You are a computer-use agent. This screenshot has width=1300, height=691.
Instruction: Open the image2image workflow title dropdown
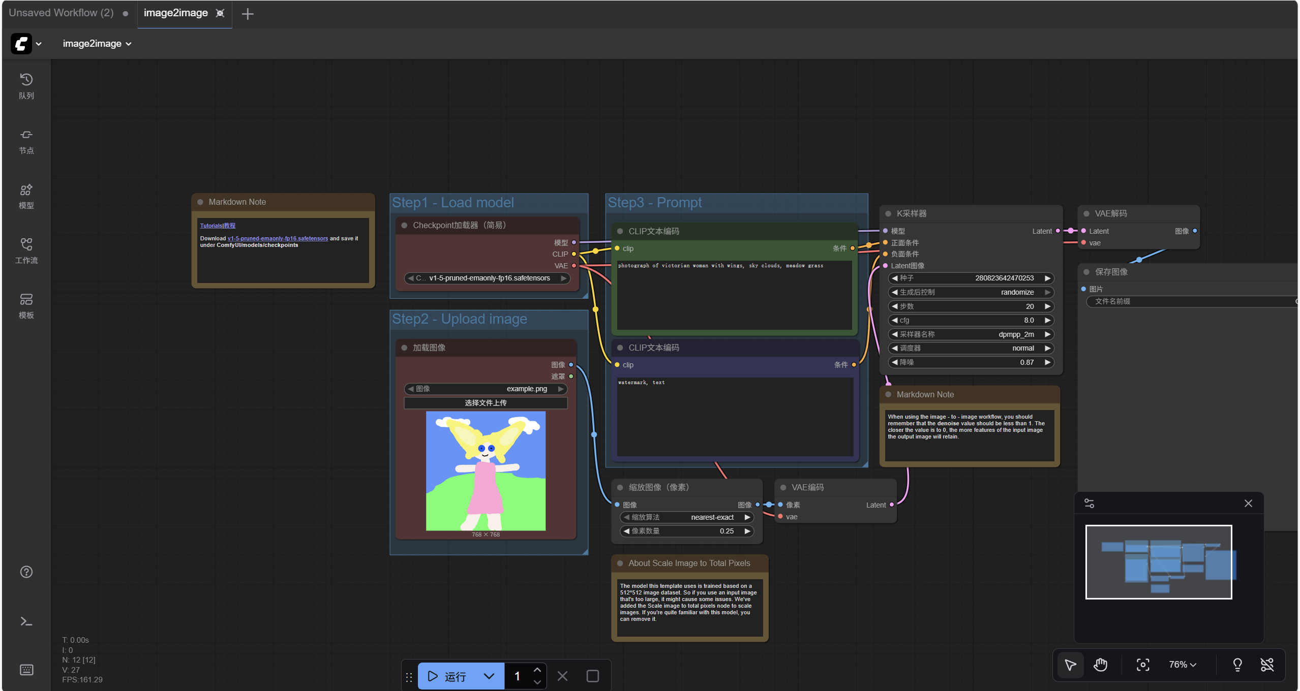[x=97, y=44]
